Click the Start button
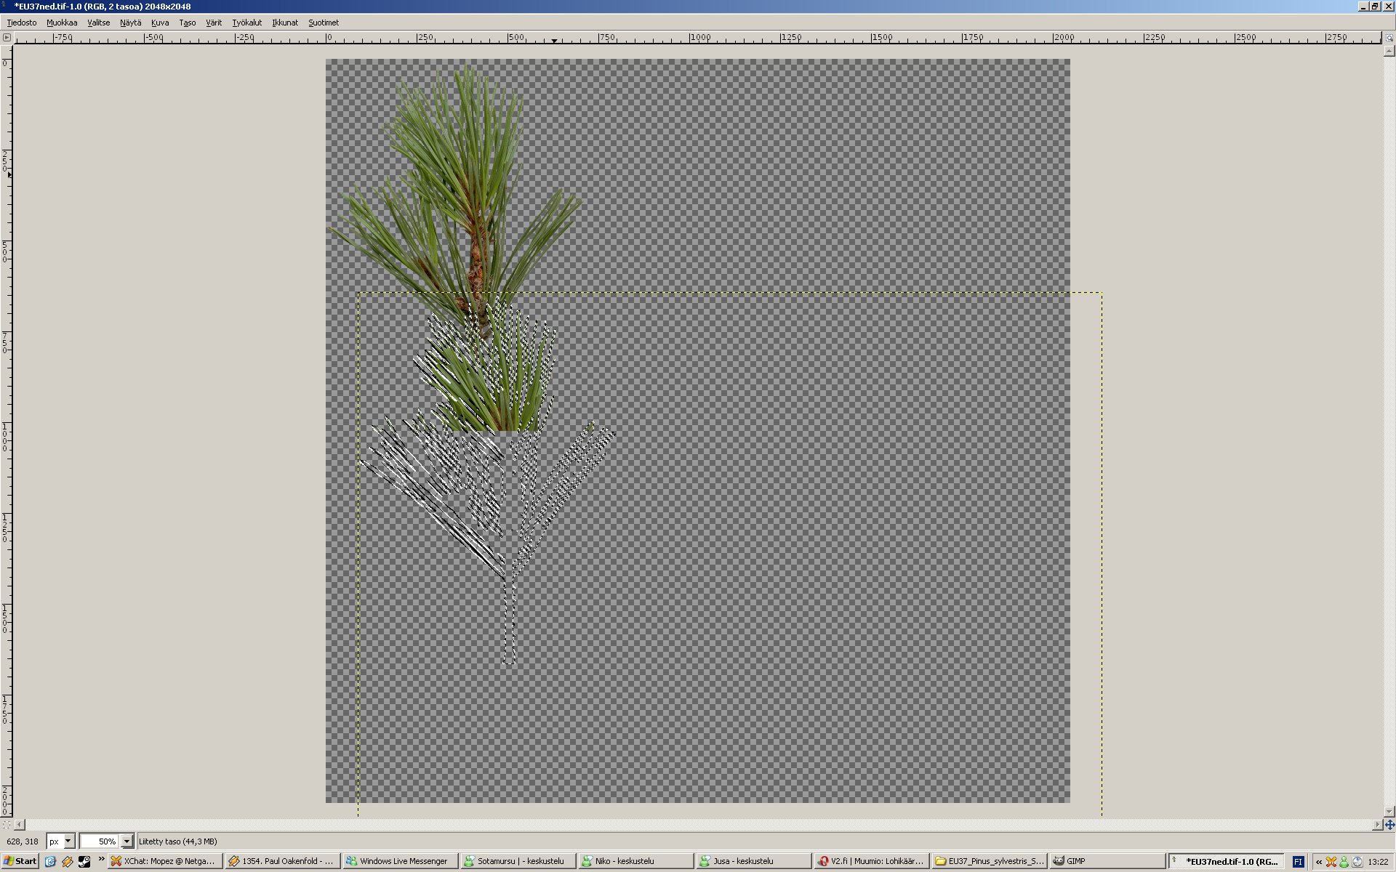Viewport: 1396px width, 872px height. point(20,861)
